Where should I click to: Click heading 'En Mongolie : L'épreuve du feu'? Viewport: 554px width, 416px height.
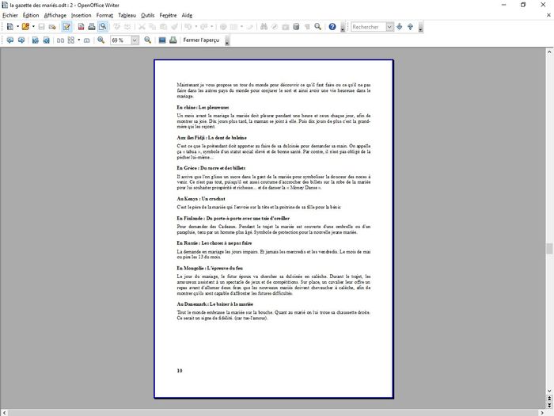click(210, 268)
